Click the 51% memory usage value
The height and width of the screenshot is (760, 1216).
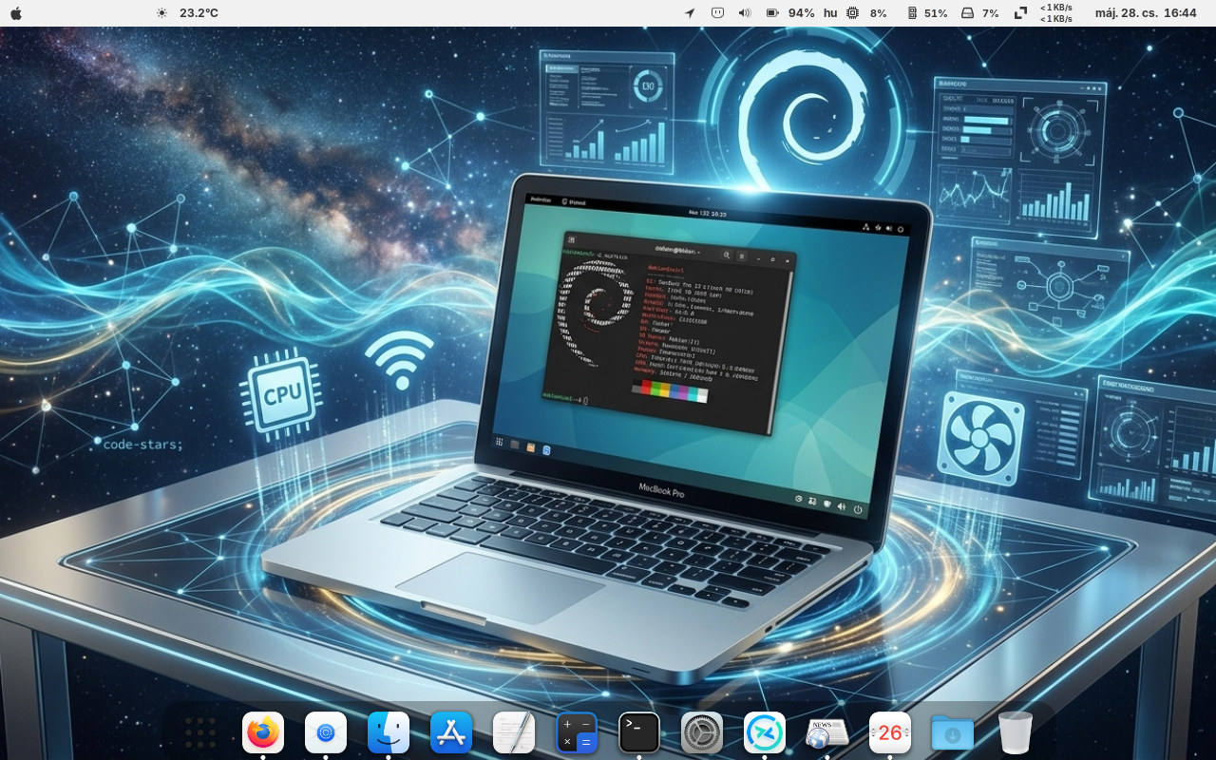pos(936,13)
